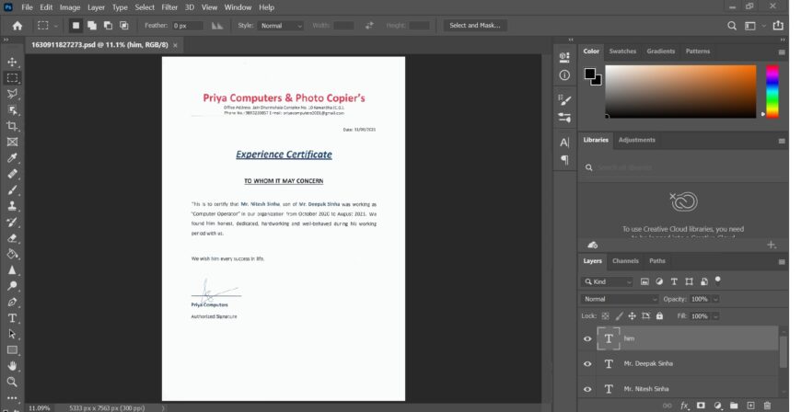The width and height of the screenshot is (801, 412).
Task: Switch to the Swatches tab
Action: (x=622, y=51)
